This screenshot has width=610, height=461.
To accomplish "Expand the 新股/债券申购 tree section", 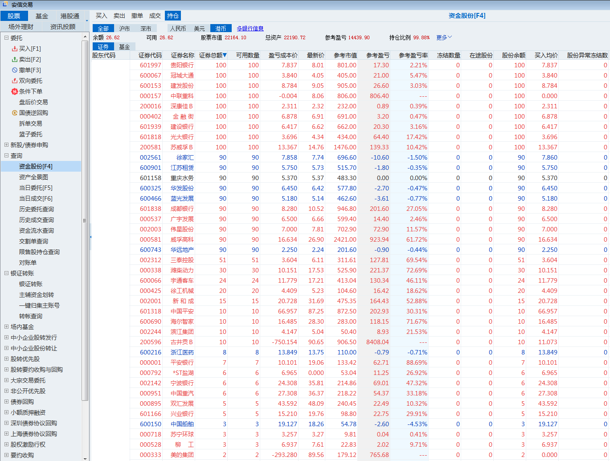I will [x=6, y=145].
